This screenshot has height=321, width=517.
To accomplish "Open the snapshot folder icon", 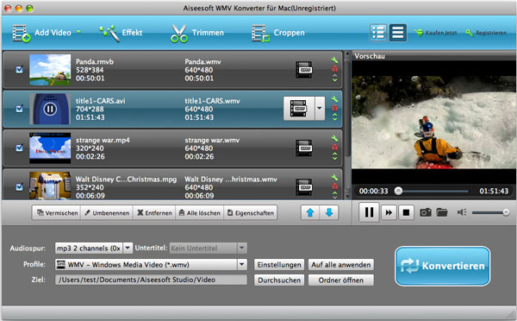I will click(442, 212).
